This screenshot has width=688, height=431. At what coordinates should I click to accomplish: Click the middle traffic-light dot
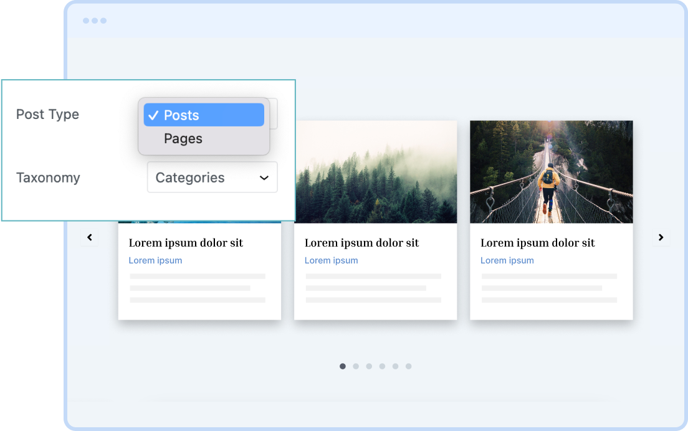pyautogui.click(x=94, y=21)
